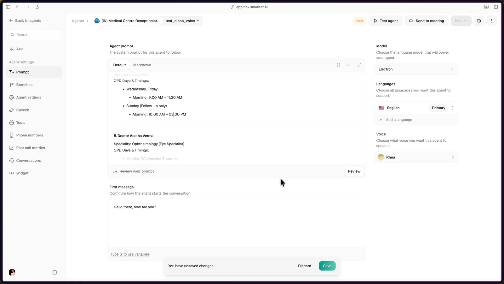Image resolution: width=504 pixels, height=284 pixels.
Task: Save the unsaved changes
Action: (x=327, y=266)
